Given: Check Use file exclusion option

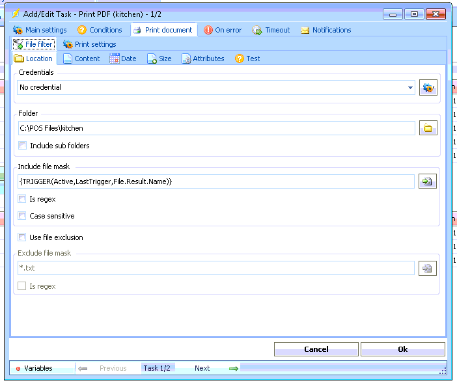Looking at the screenshot, I should (23, 237).
